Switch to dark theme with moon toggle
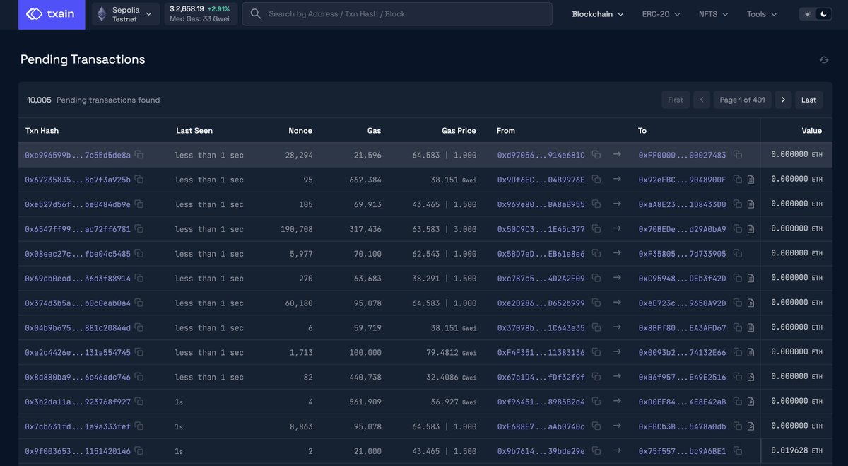 (x=823, y=14)
